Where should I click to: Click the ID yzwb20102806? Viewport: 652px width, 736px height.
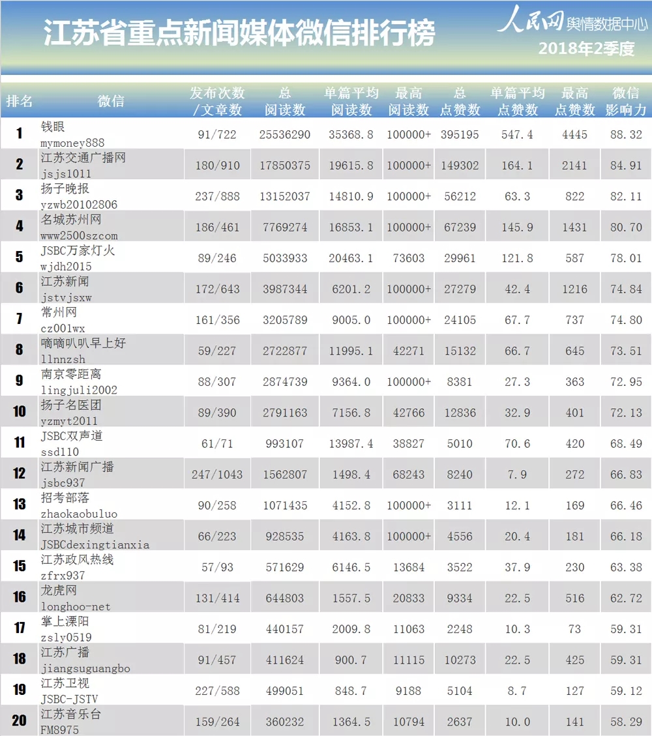click(79, 205)
